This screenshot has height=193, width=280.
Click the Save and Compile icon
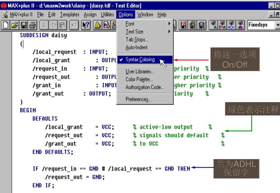pyautogui.click(x=193, y=25)
